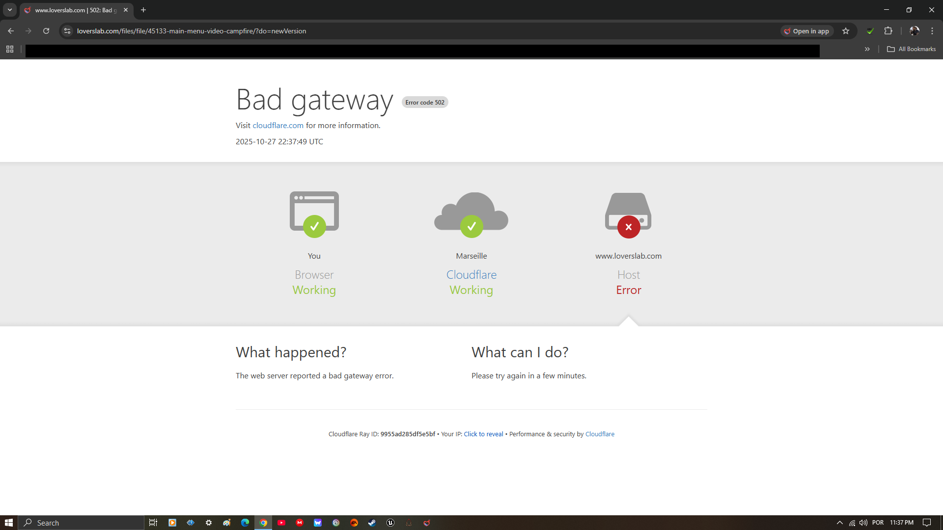The image size is (943, 530).
Task: Open the red M taskbar icon
Action: [x=300, y=523]
